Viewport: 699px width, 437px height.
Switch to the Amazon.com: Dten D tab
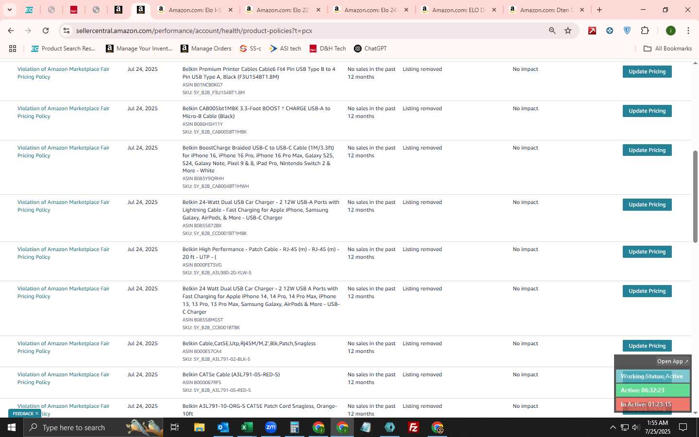pyautogui.click(x=547, y=10)
